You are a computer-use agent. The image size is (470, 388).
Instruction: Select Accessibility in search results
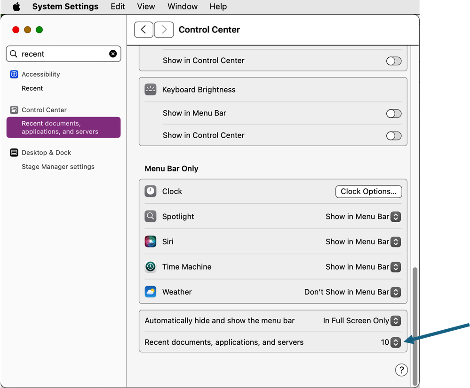(41, 74)
